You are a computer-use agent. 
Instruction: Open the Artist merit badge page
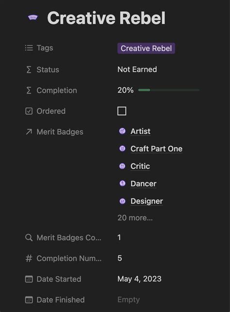141,131
